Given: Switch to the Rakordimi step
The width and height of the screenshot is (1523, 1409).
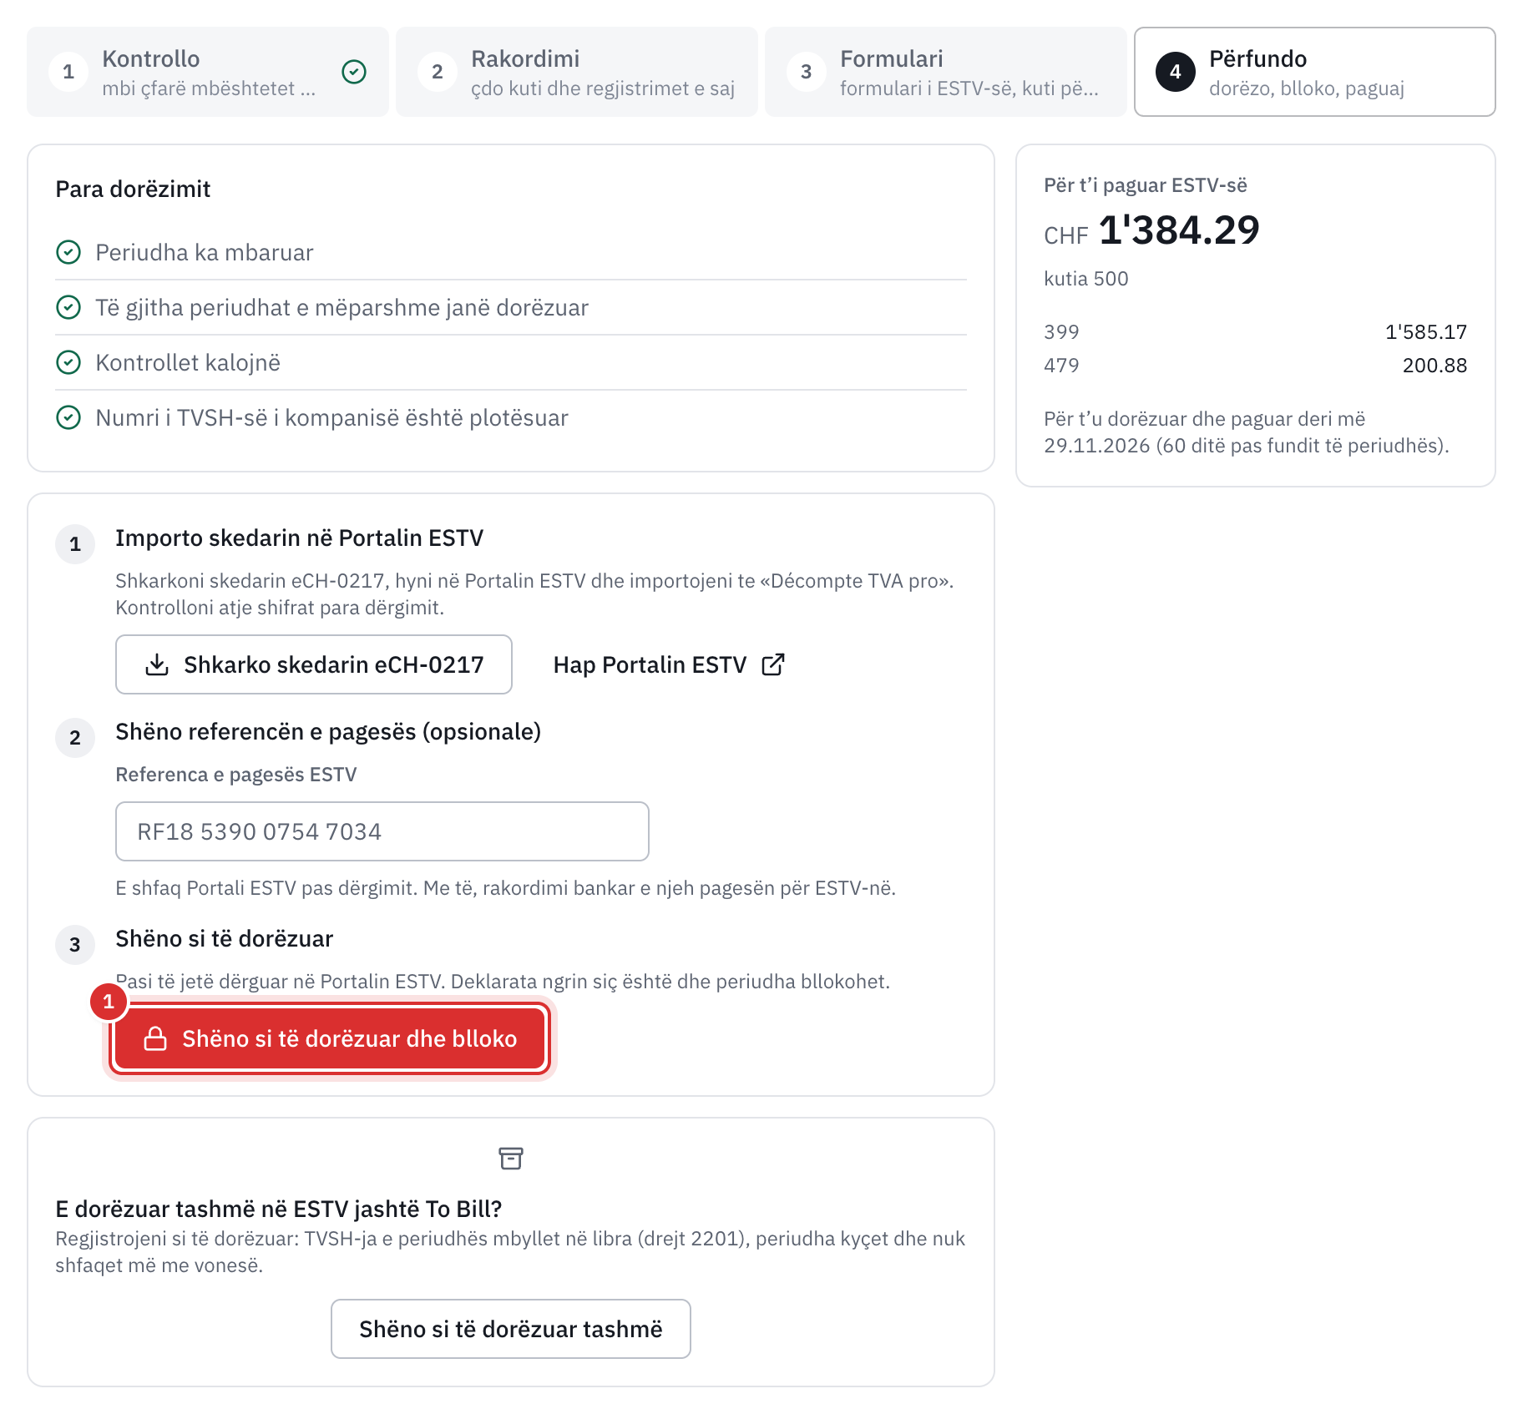Looking at the screenshot, I should click(577, 72).
